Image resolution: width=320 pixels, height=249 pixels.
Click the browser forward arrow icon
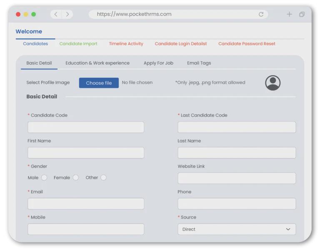pyautogui.click(x=67, y=14)
